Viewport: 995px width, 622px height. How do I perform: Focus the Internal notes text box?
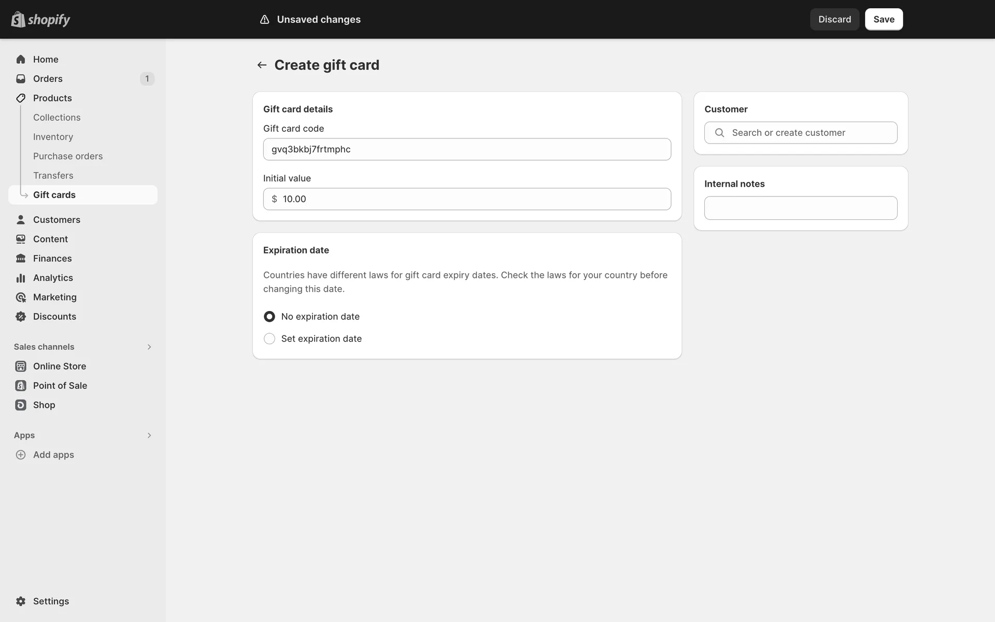[x=801, y=208]
